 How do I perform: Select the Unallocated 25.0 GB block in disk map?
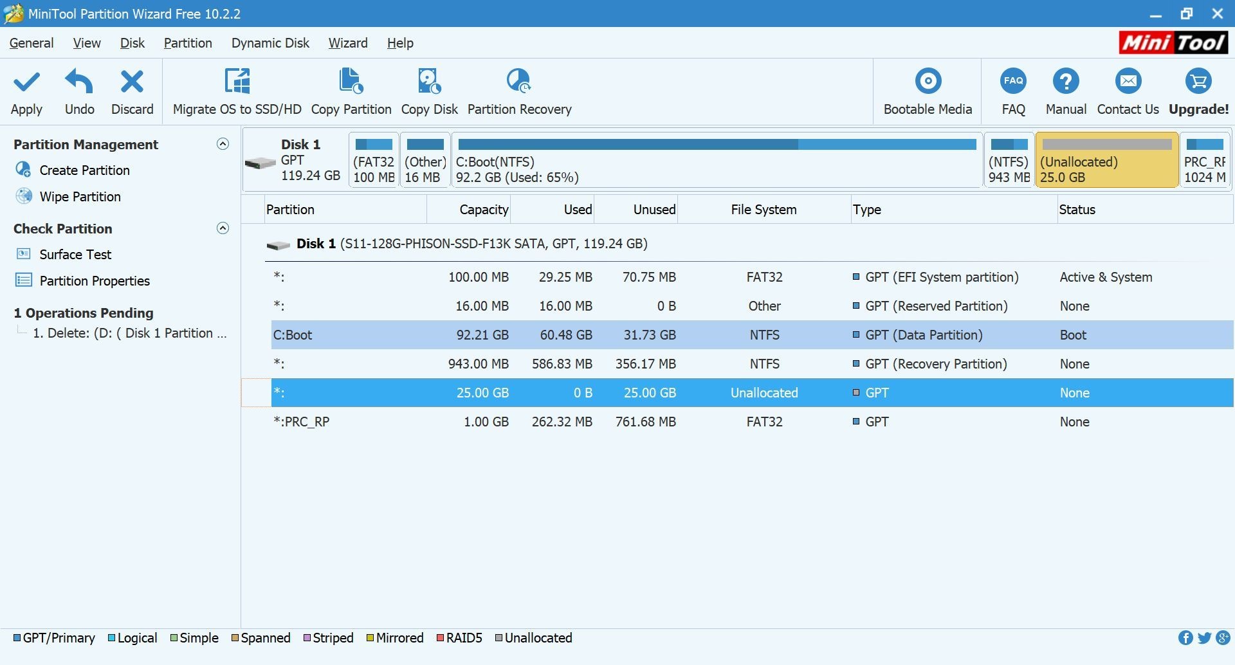click(x=1107, y=160)
